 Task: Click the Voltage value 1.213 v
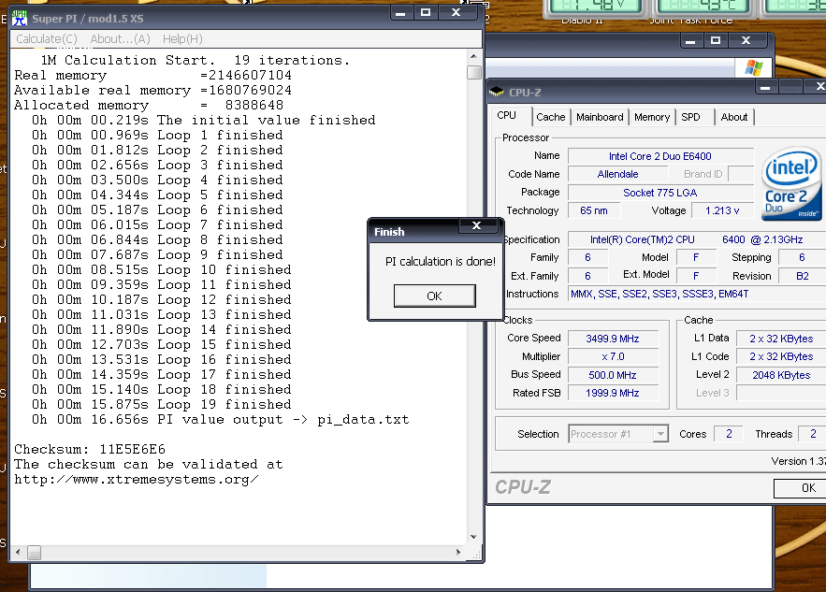coord(722,210)
